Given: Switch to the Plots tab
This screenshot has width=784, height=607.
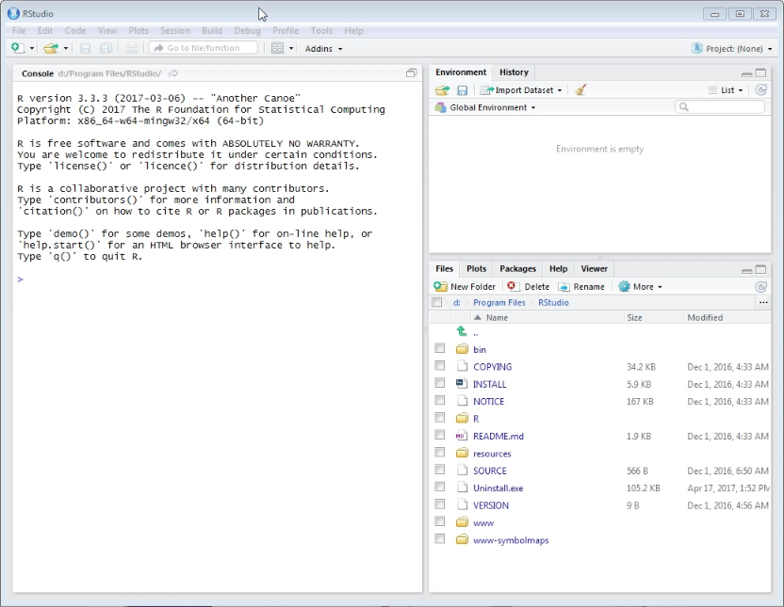Looking at the screenshot, I should pyautogui.click(x=476, y=268).
